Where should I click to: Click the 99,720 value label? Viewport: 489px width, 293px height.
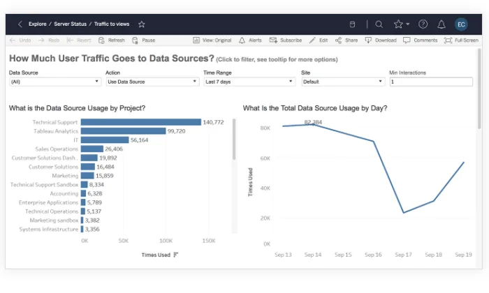pos(176,131)
